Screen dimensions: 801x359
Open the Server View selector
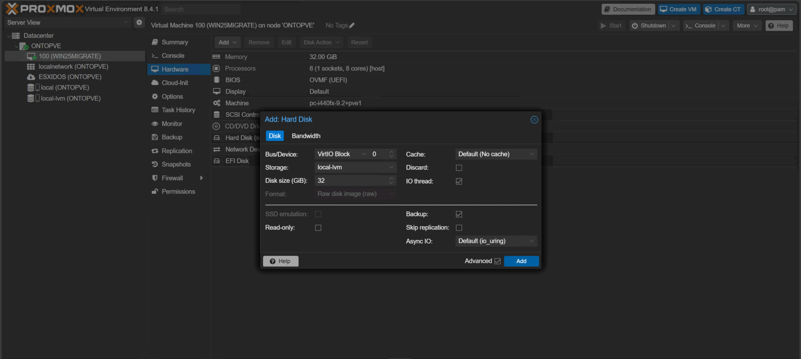[67, 22]
